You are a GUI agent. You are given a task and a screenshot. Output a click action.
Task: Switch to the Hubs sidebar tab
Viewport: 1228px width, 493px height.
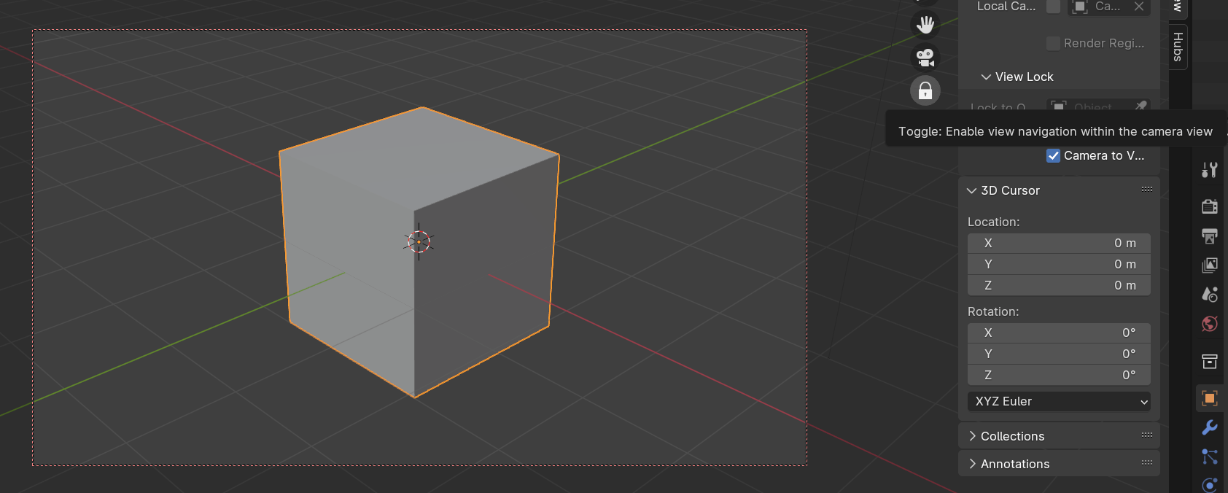(x=1178, y=47)
